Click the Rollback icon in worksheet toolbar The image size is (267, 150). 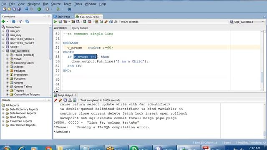click(89, 22)
